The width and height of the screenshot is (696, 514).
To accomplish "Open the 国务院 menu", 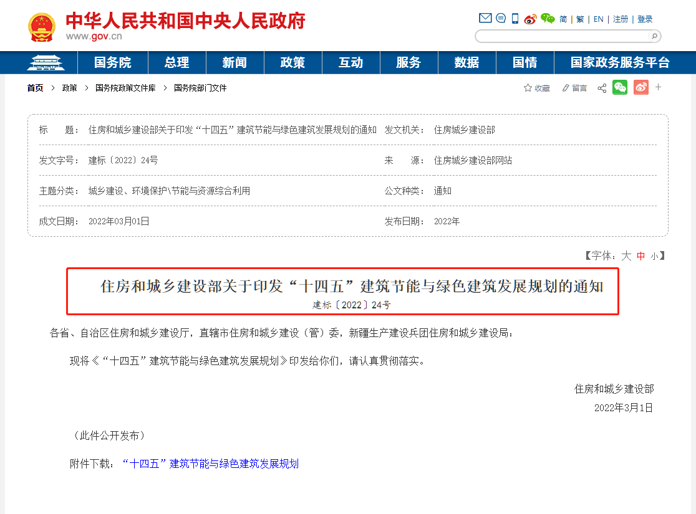I will (x=113, y=62).
